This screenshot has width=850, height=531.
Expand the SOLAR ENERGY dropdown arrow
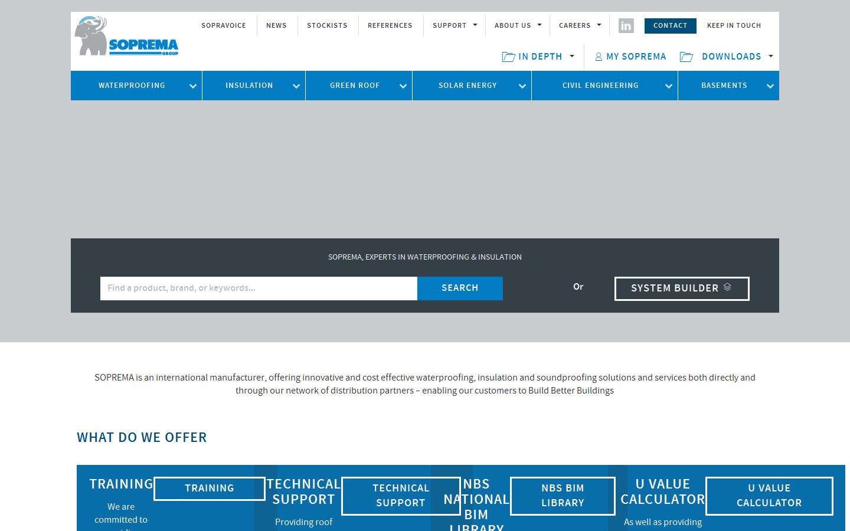[x=522, y=86]
